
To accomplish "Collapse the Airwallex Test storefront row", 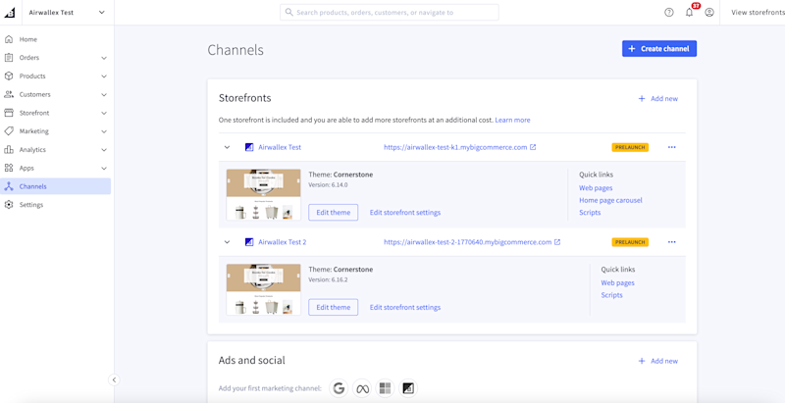I will 227,147.
